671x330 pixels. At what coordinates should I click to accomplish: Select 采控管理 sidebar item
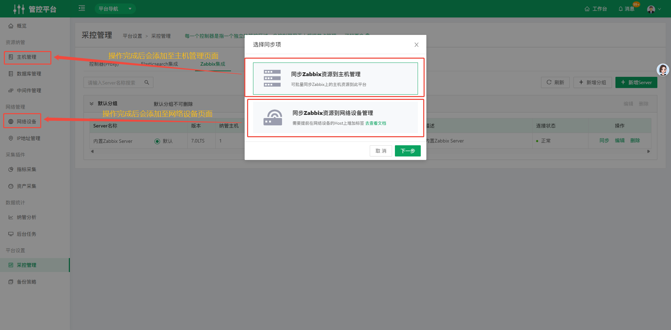point(35,265)
